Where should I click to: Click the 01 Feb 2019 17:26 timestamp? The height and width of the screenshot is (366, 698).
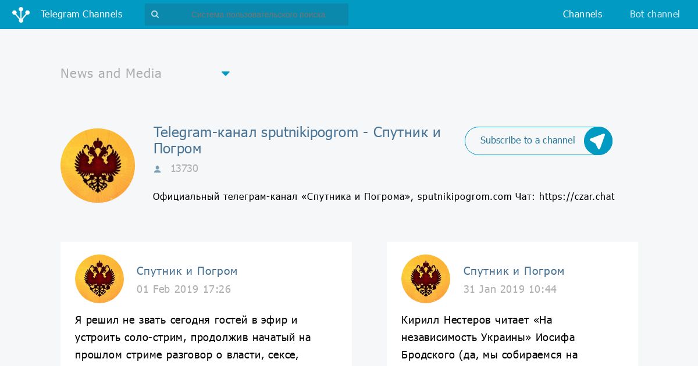click(184, 289)
